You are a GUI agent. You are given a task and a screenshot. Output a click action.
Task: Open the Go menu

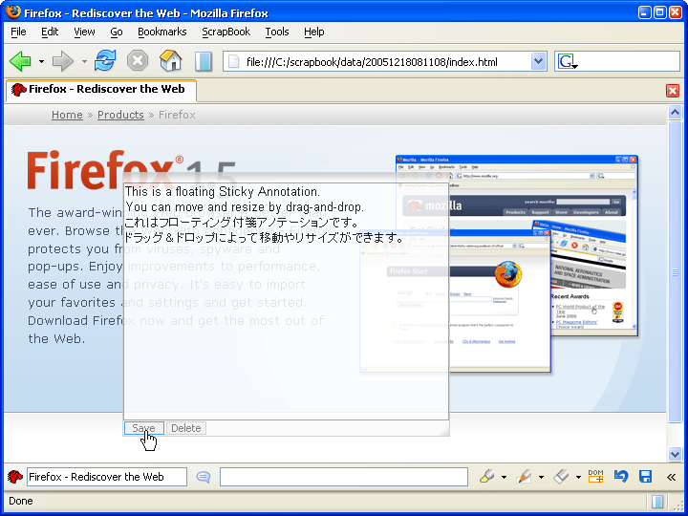tap(117, 32)
